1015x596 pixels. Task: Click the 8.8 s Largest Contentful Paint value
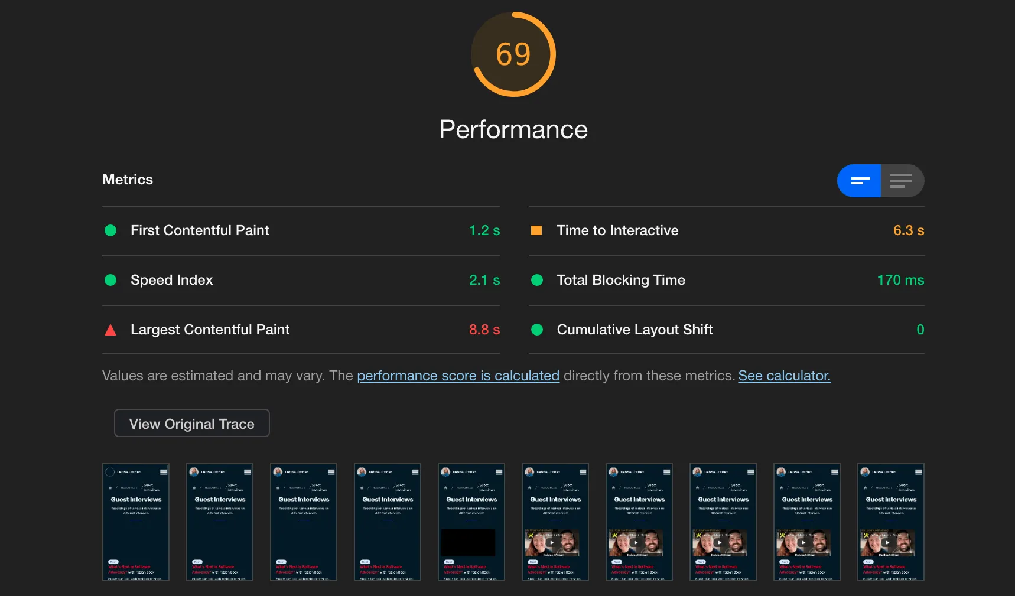[x=484, y=330]
